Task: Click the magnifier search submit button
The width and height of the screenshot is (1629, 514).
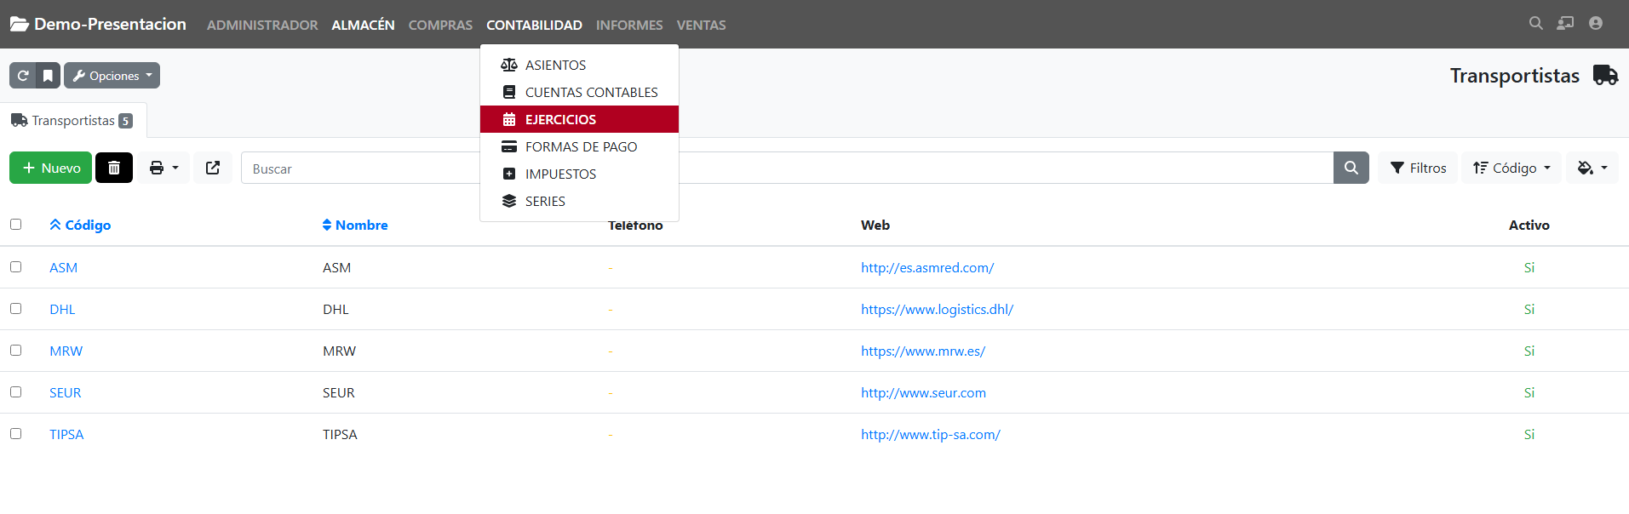Action: click(1351, 168)
